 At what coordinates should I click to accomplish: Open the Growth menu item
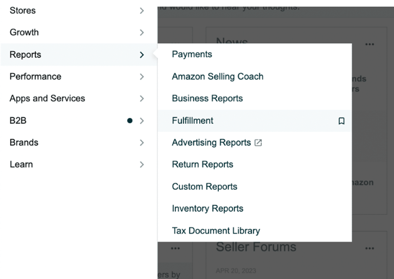[79, 32]
